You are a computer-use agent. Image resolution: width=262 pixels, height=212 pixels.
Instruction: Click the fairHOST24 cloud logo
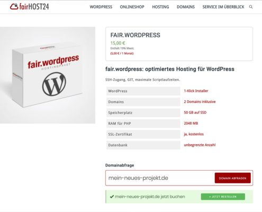click(29, 6)
